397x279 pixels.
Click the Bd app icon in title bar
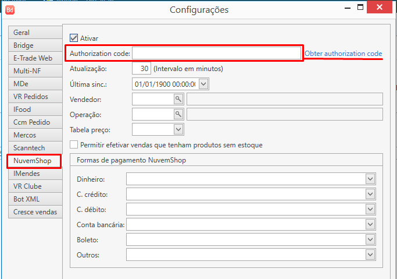[10, 10]
